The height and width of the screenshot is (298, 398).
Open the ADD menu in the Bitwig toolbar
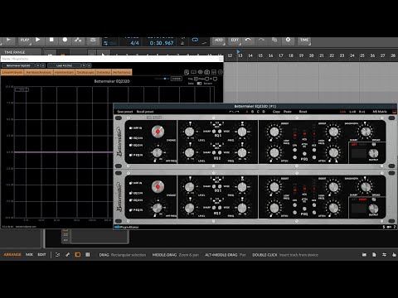tap(219, 41)
